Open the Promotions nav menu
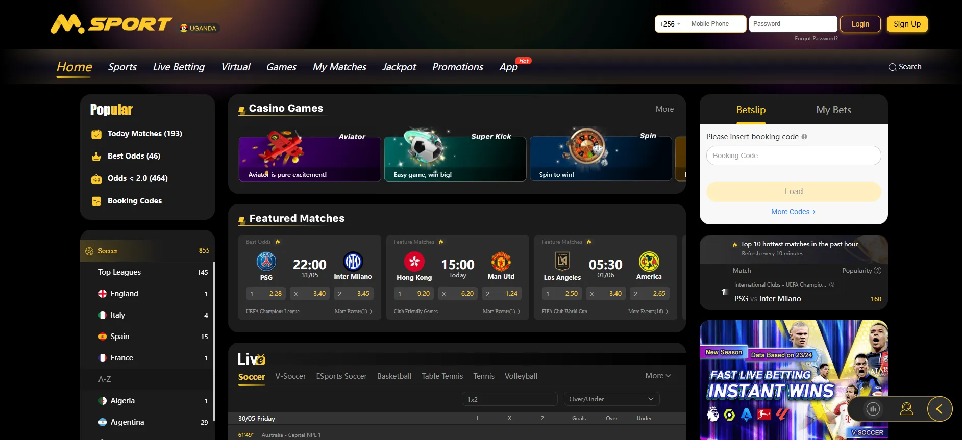The width and height of the screenshot is (962, 440). pos(458,67)
